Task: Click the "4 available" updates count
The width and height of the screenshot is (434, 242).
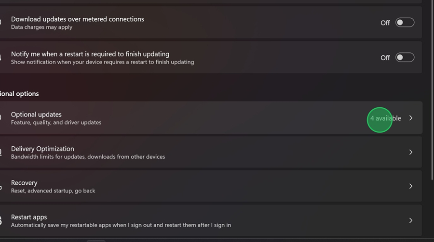Action: click(x=385, y=118)
